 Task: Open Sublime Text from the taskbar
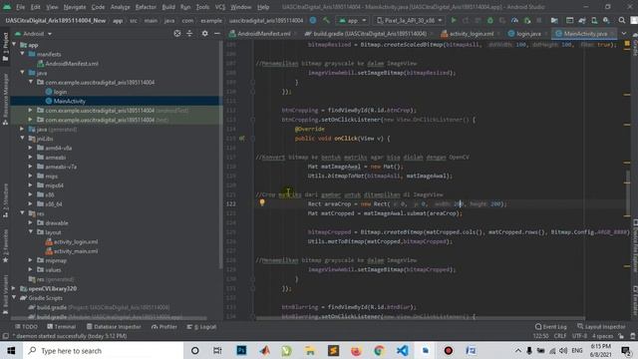pyautogui.click(x=333, y=350)
